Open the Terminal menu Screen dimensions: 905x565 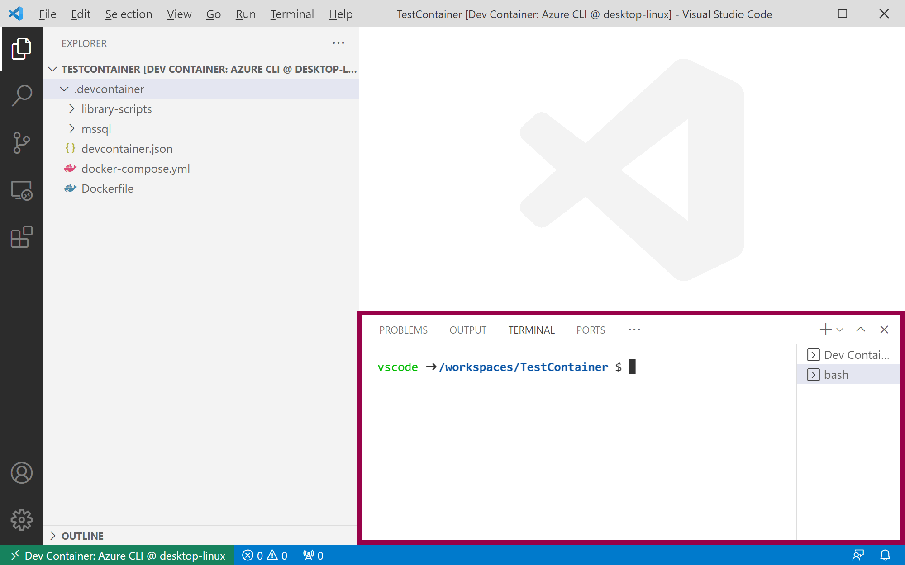tap(292, 14)
